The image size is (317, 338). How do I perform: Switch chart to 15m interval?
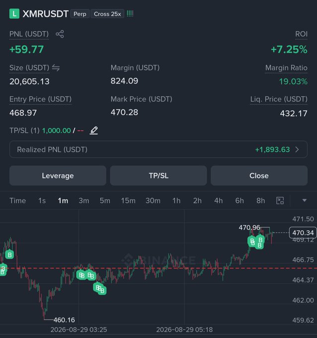pyautogui.click(x=128, y=201)
